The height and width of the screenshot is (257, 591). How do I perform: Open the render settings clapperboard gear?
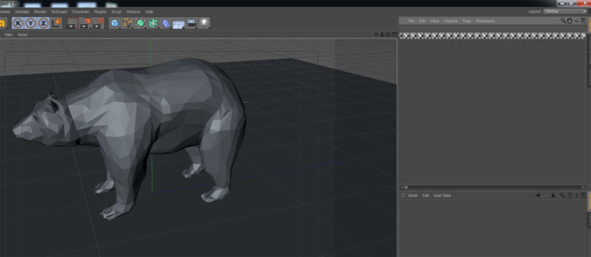[98, 24]
